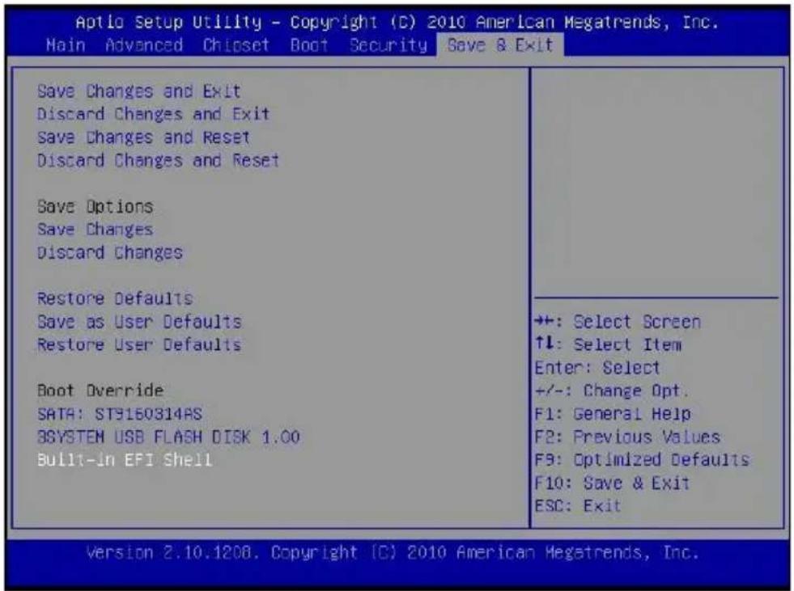This screenshot has height=591, width=794.
Task: Choose Save as User Defaults
Action: click(139, 322)
